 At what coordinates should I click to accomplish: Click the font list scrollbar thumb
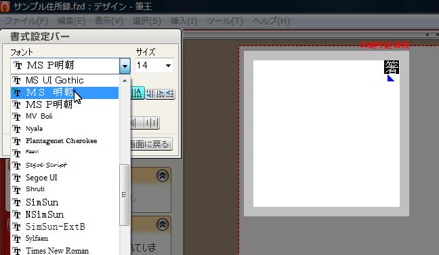(x=124, y=195)
